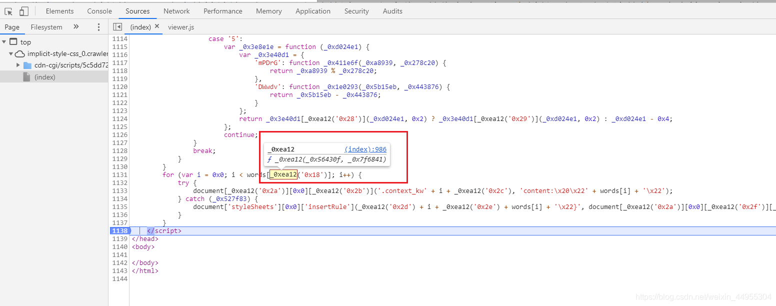The image size is (776, 306).
Task: Open the Elements panel tab
Action: point(59,11)
